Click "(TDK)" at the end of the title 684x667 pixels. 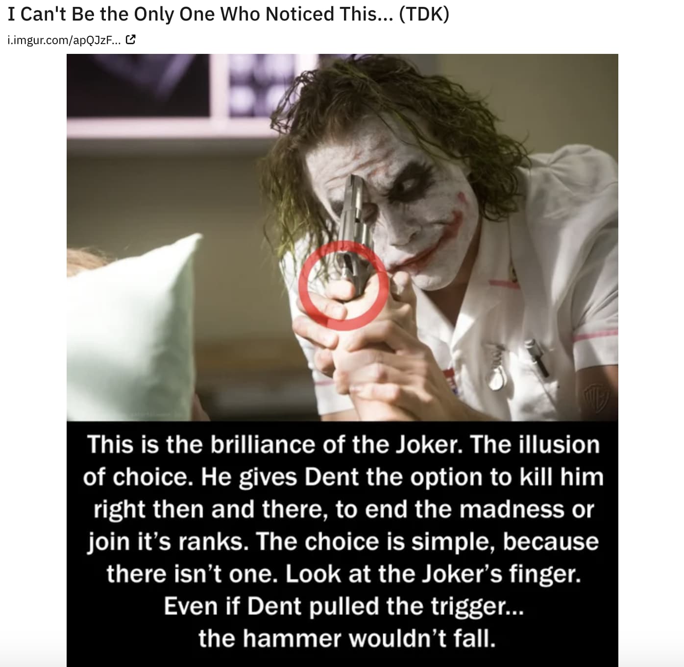tap(424, 14)
